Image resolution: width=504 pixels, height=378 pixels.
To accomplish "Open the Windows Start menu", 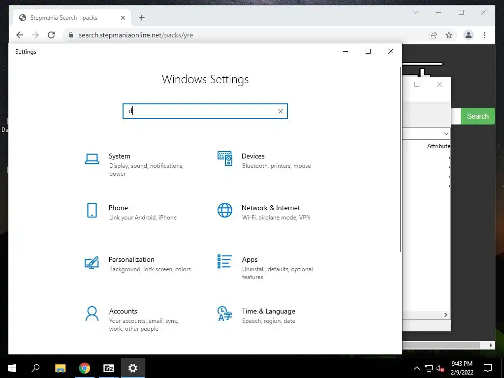I will [x=12, y=368].
